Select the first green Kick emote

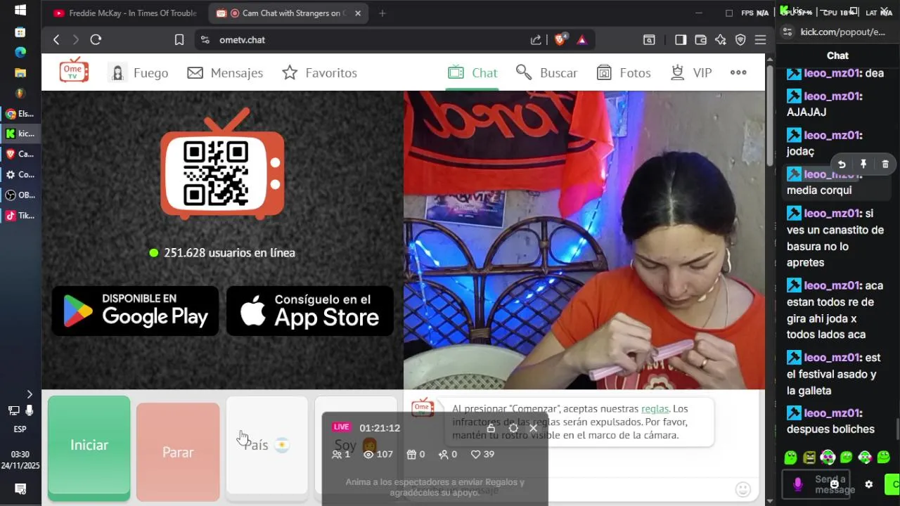791,458
